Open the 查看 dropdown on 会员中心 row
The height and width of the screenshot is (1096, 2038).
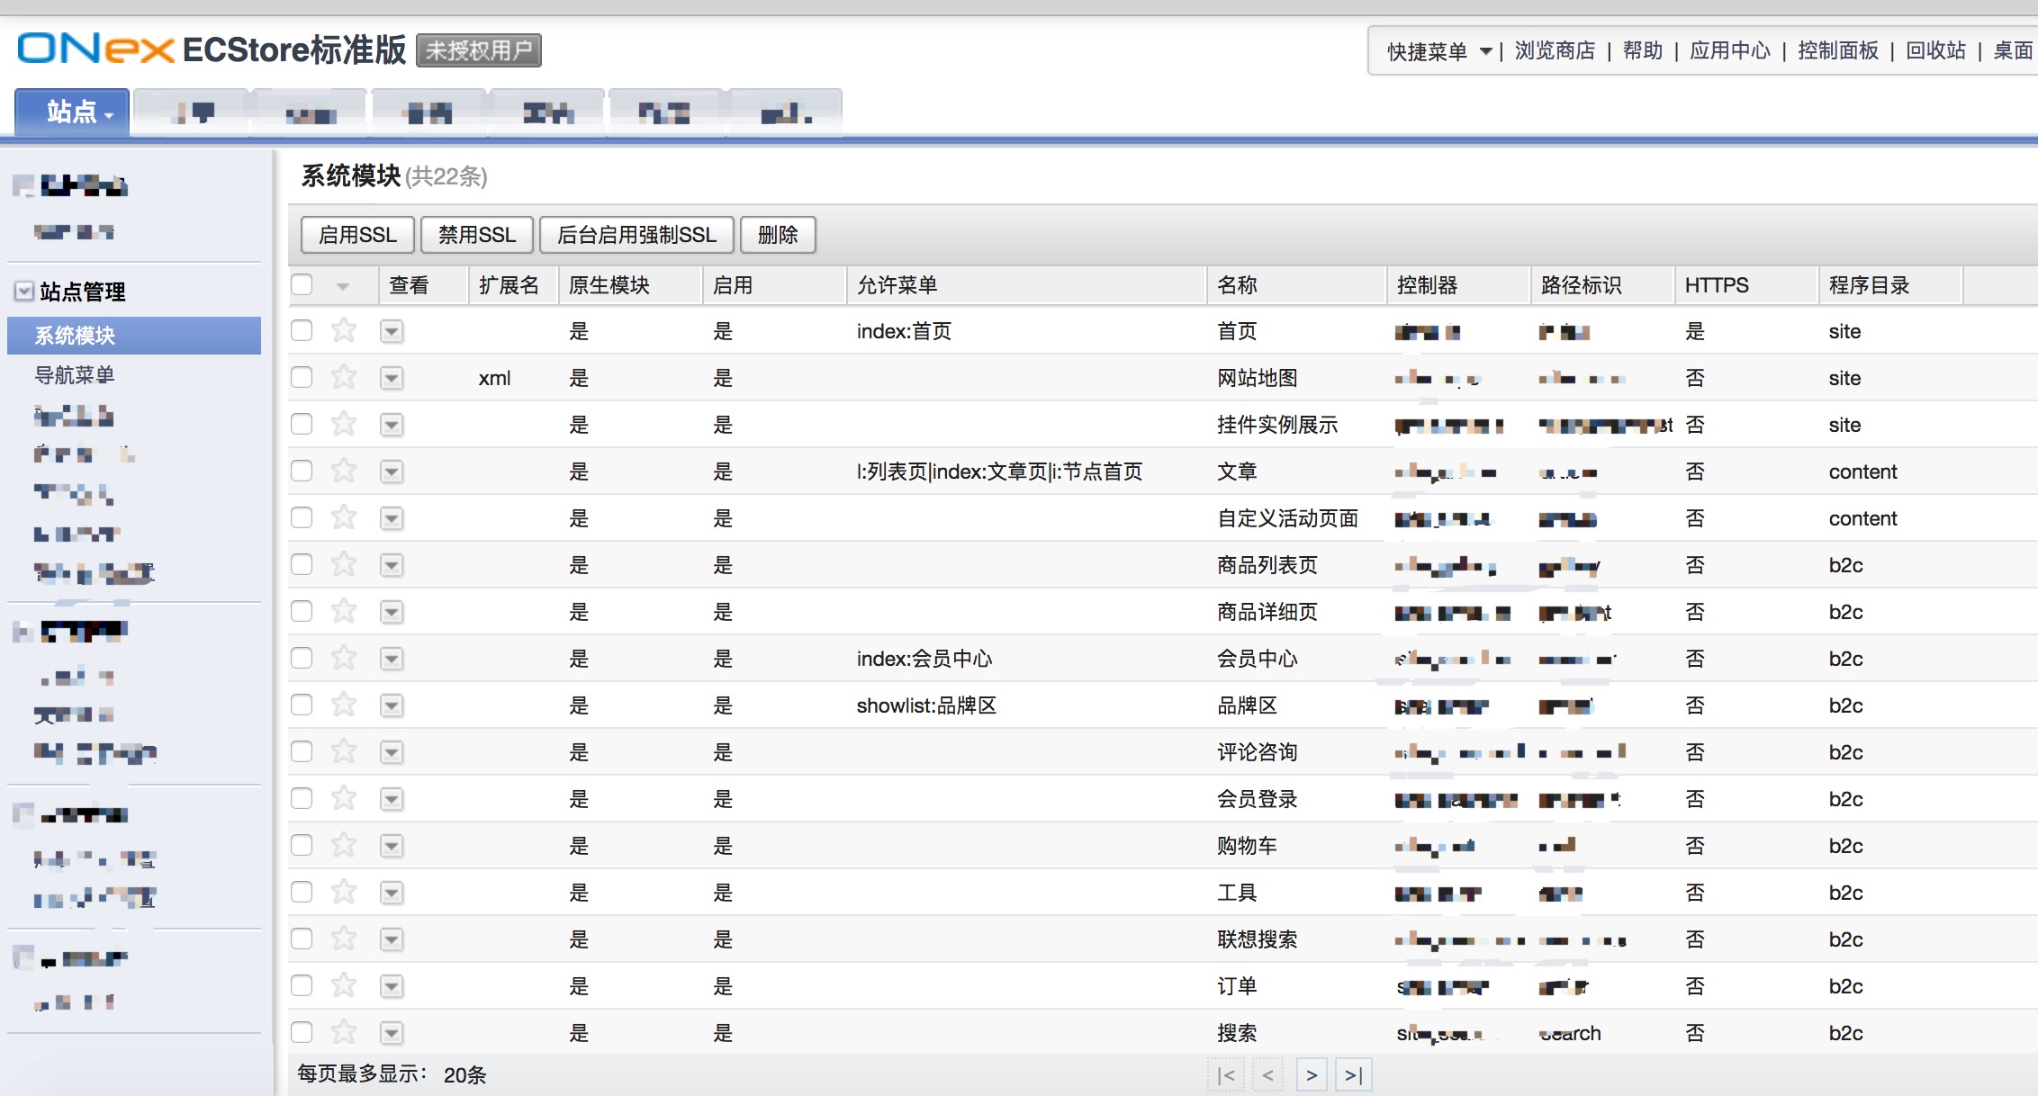pyautogui.click(x=392, y=659)
